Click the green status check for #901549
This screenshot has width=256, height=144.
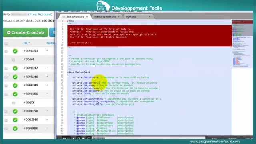pyautogui.click(x=15, y=120)
